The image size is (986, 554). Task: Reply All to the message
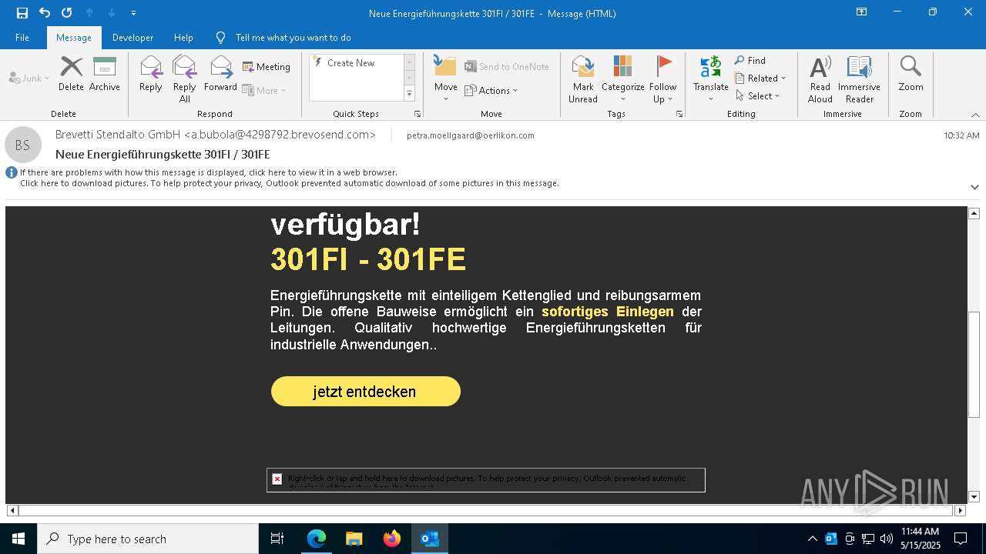[x=185, y=78]
